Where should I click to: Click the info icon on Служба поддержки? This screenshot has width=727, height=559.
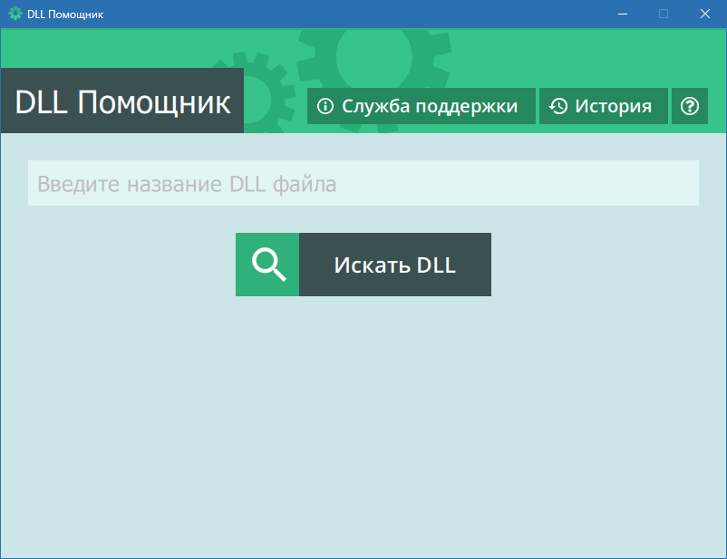pyautogui.click(x=325, y=106)
